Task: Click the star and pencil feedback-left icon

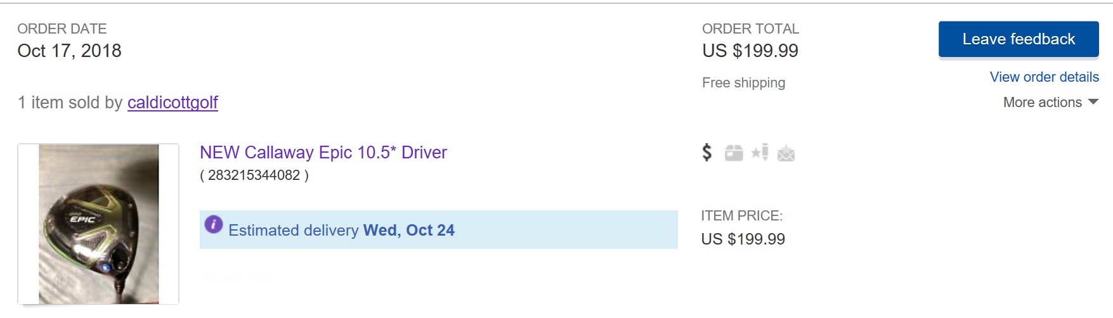Action: tap(760, 153)
